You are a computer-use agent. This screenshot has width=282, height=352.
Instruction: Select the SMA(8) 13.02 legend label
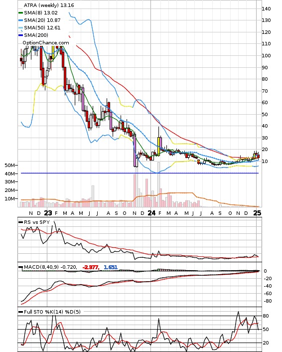tap(41, 13)
